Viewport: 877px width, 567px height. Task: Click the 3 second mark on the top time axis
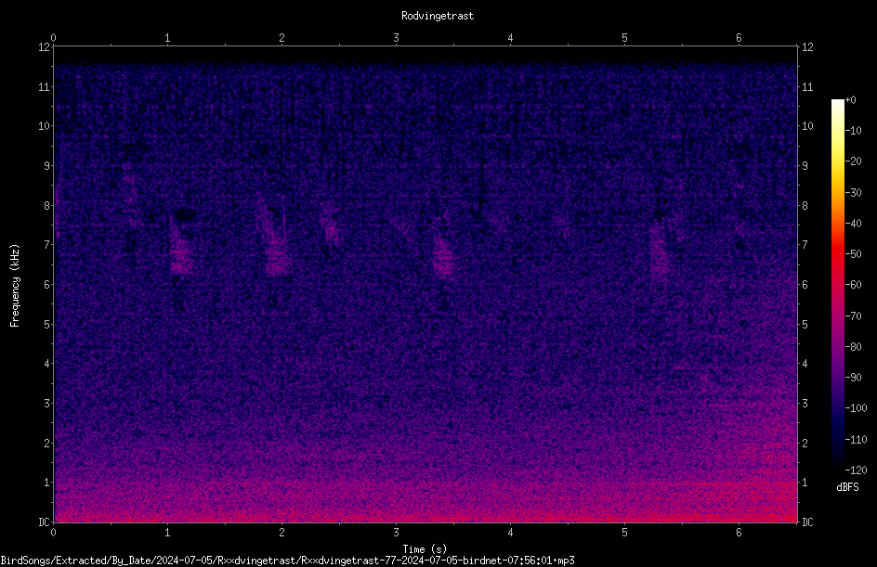(x=396, y=38)
